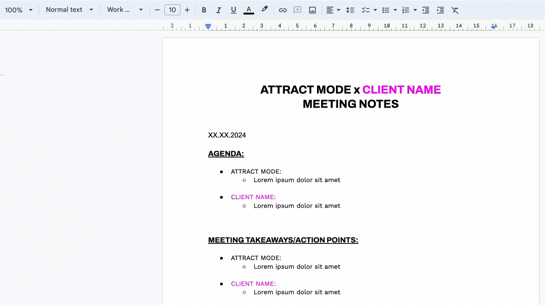Increase font size with plus button

187,10
